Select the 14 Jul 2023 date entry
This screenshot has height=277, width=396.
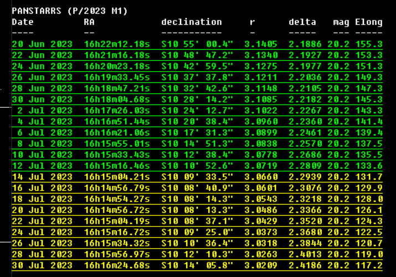tap(42, 177)
